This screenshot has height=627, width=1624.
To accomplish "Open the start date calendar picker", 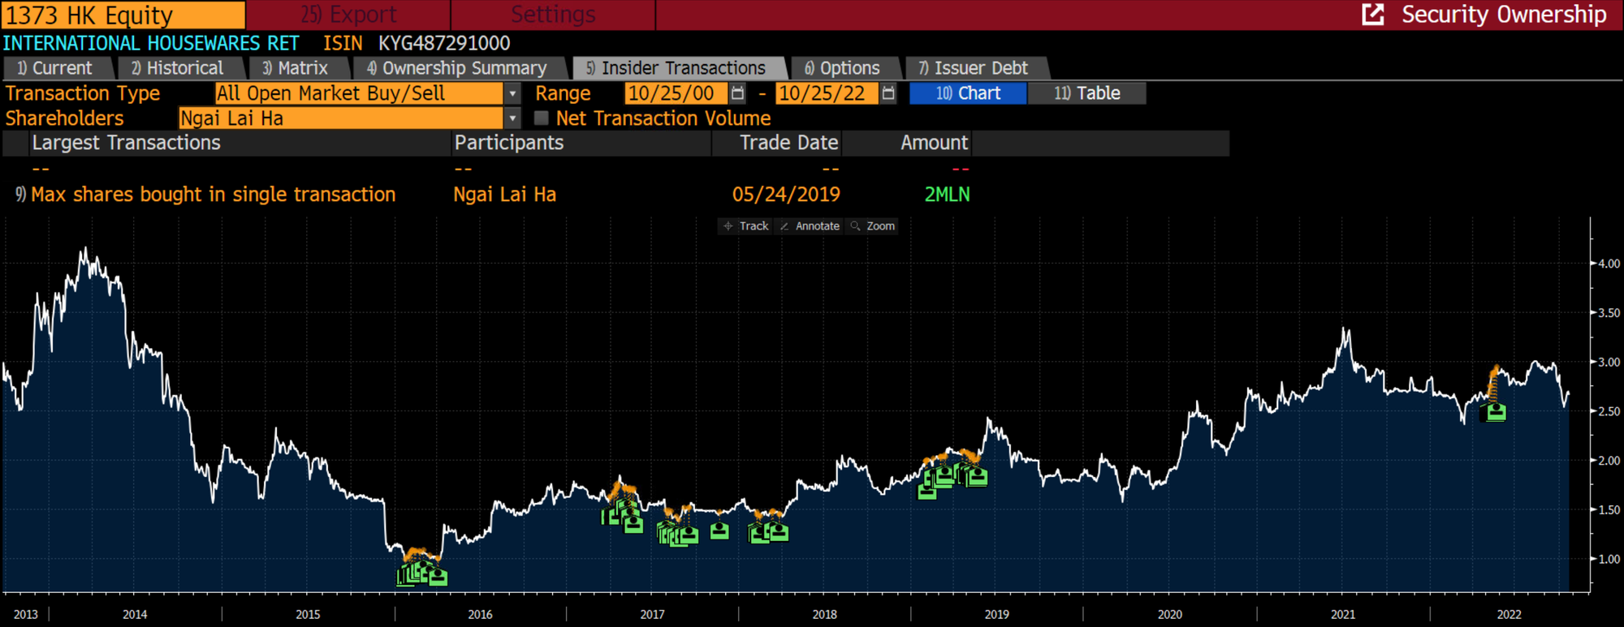I will pos(737,93).
